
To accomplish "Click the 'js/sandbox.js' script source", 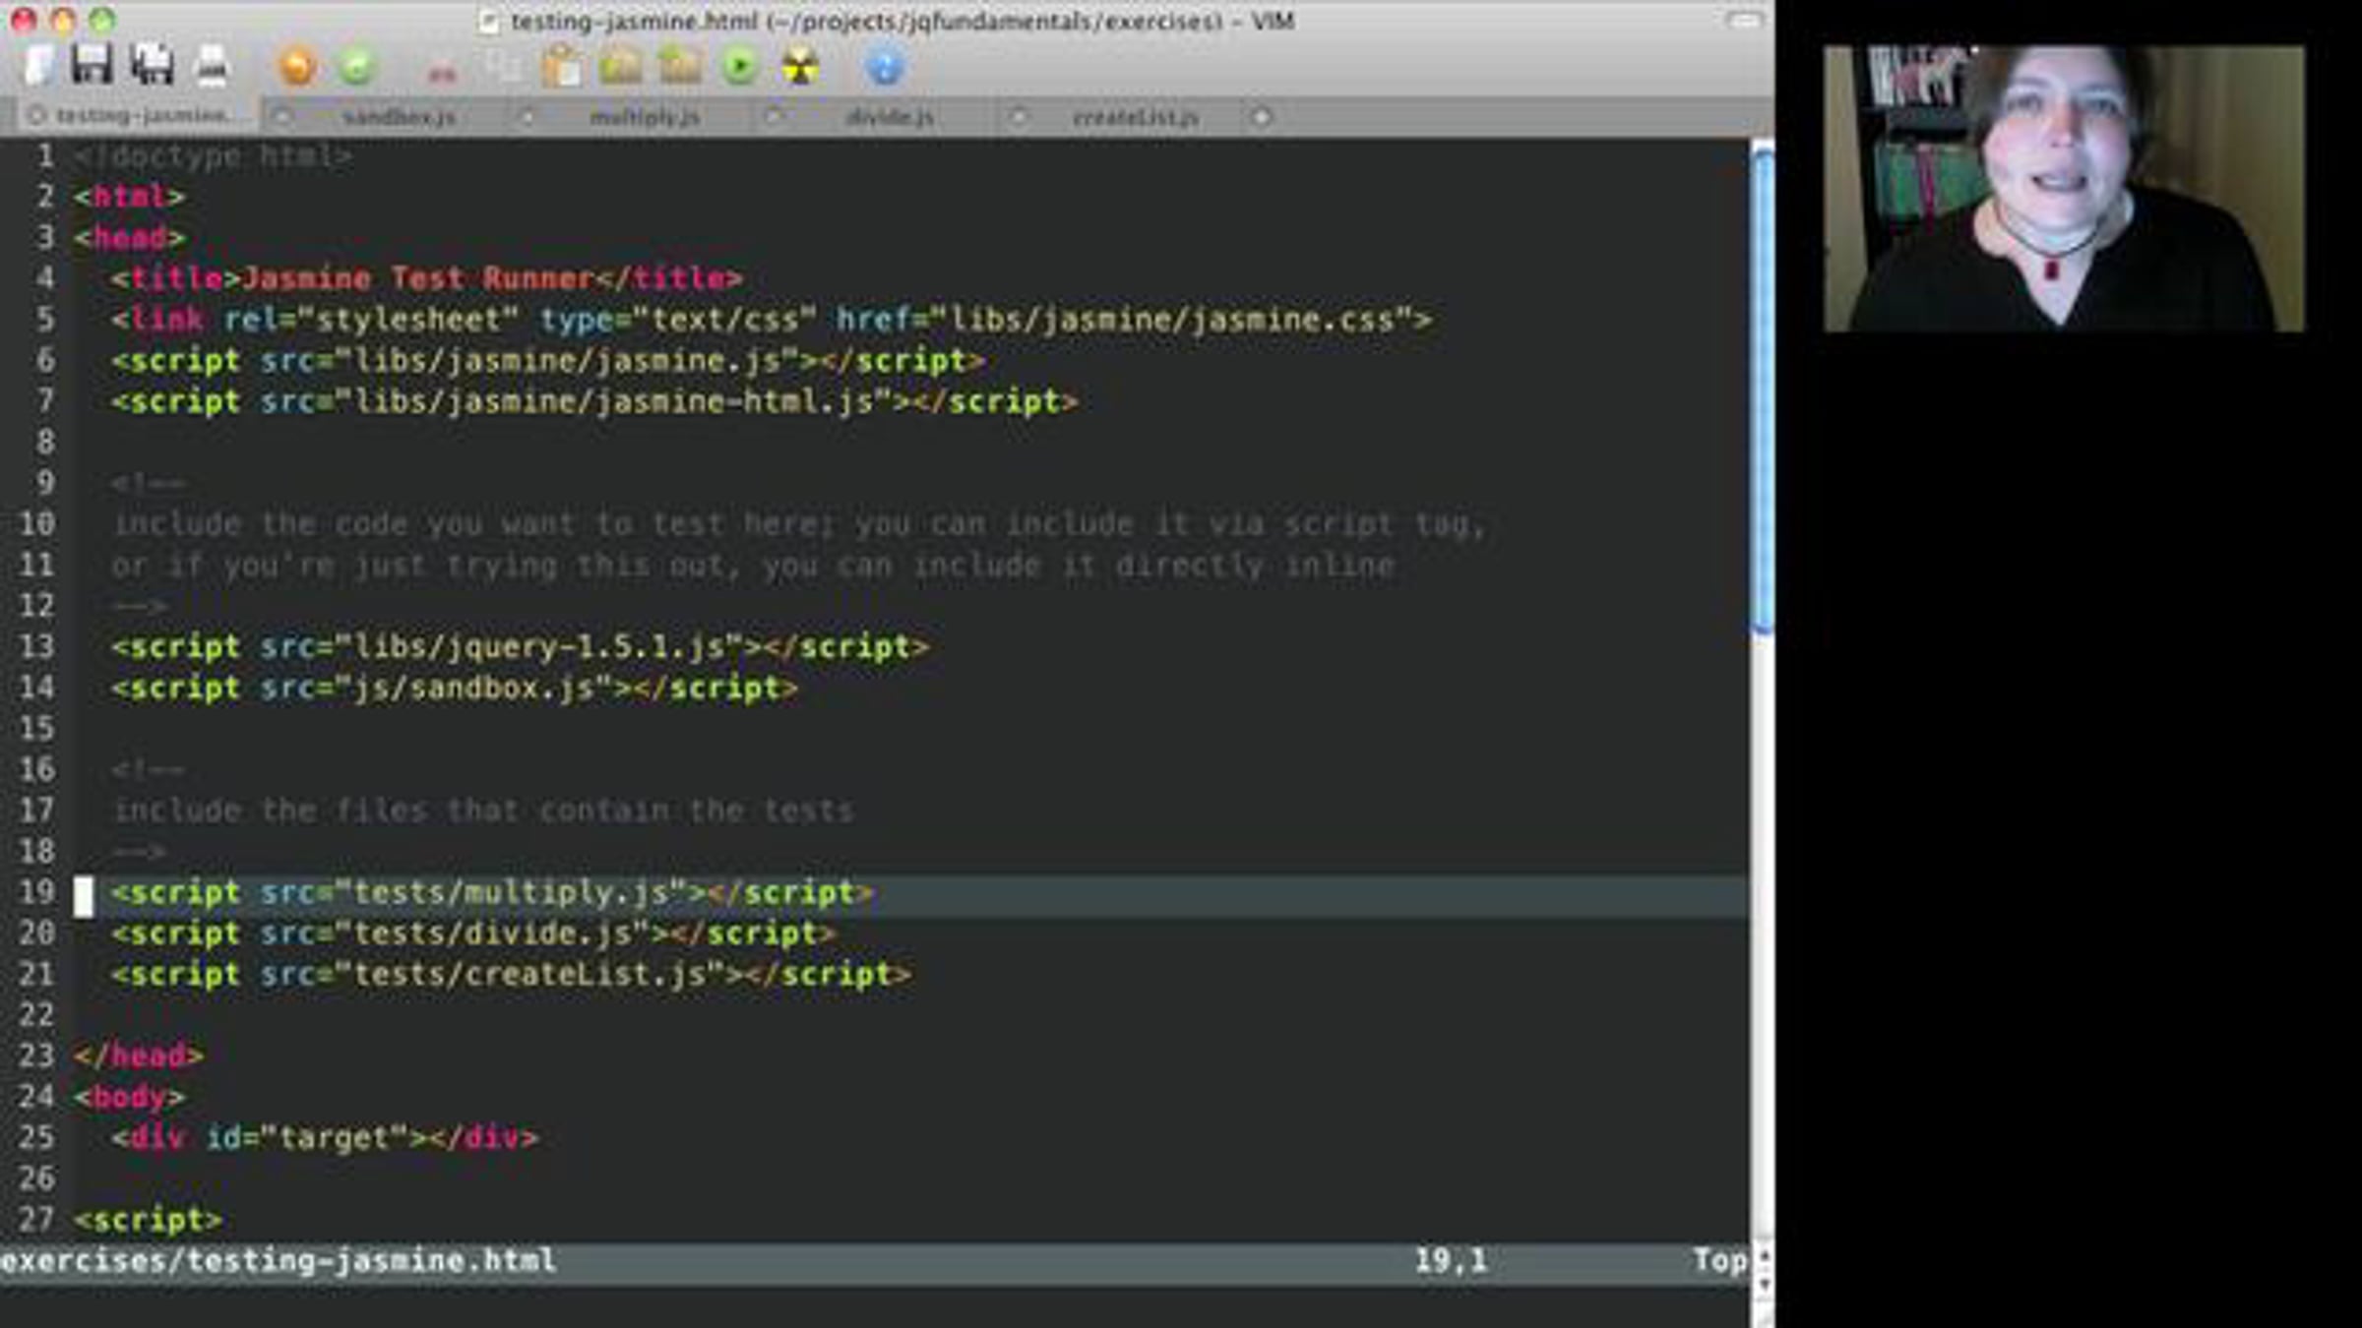I will pos(473,688).
